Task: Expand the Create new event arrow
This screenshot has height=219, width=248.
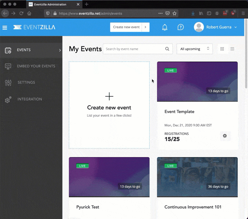Action: (x=146, y=27)
